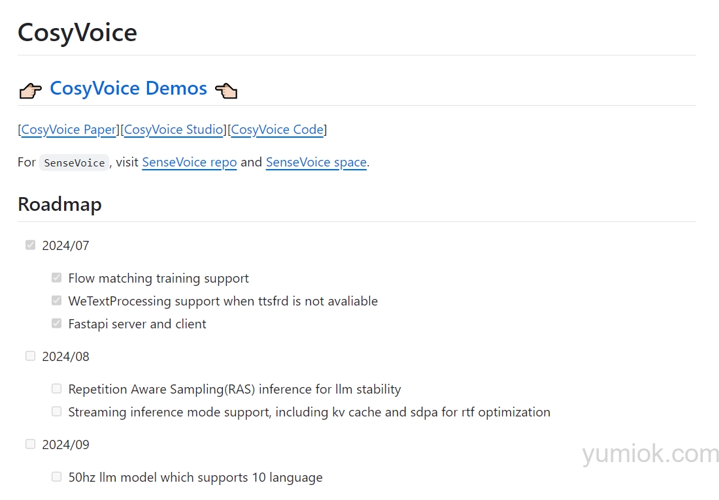Toggle the Fastapi server and client checkbox
719x500 pixels.
coord(56,324)
